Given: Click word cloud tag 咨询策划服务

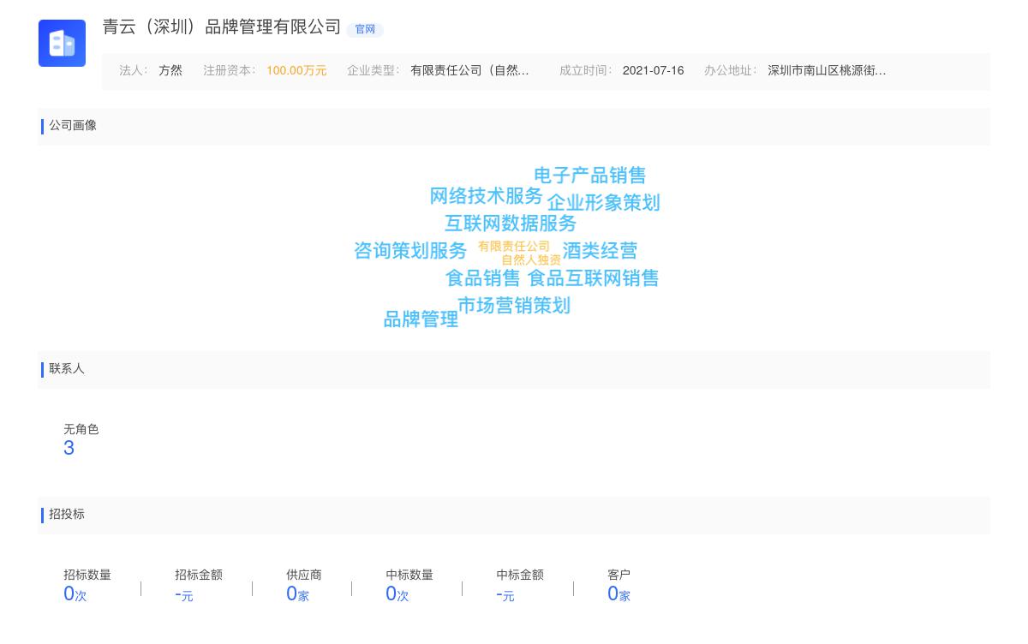Looking at the screenshot, I should [410, 251].
